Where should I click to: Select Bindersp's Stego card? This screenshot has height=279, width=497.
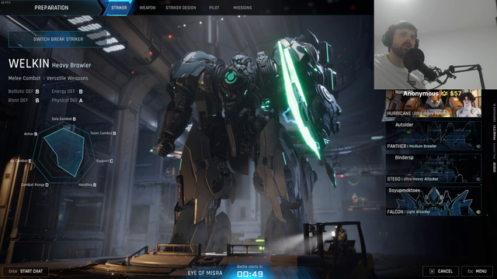pyautogui.click(x=433, y=168)
